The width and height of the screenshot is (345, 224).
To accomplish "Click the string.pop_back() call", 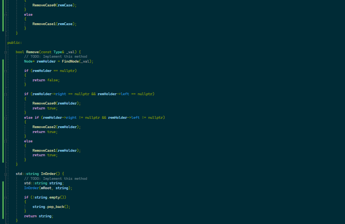I will [51, 206].
